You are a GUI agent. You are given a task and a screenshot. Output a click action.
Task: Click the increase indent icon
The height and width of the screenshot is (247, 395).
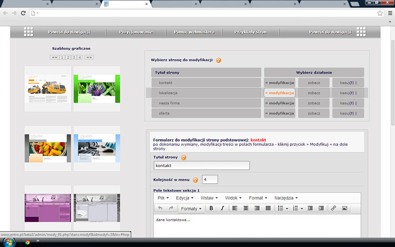point(321,208)
